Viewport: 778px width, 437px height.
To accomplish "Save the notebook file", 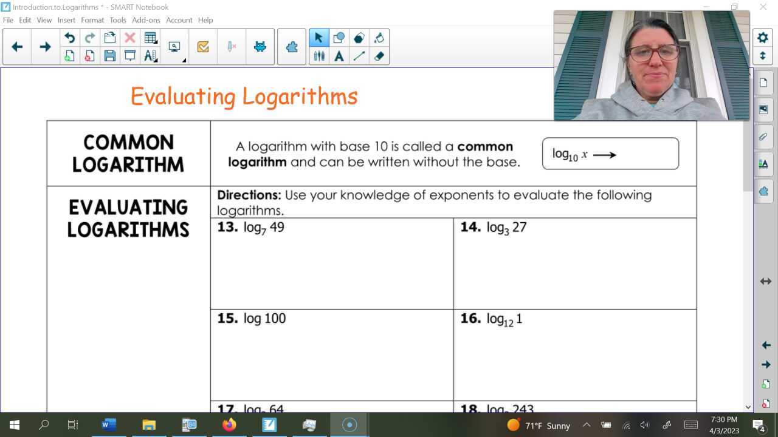I will (x=111, y=56).
